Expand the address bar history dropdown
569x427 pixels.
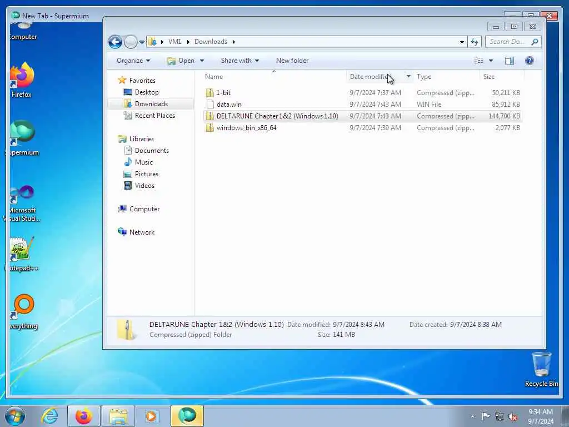click(x=462, y=42)
